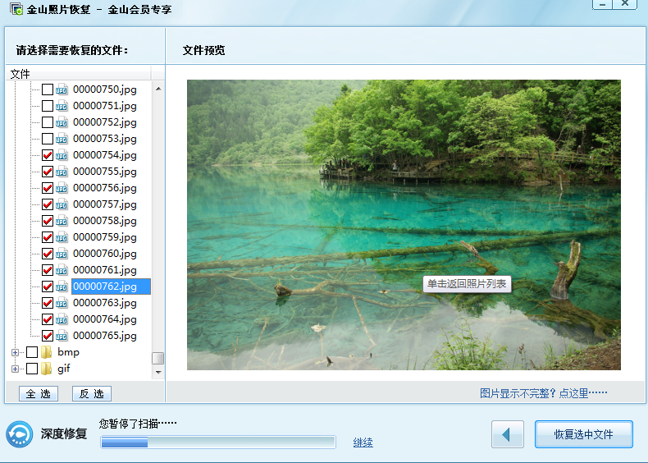Click the 继续 continue scan link

click(363, 442)
